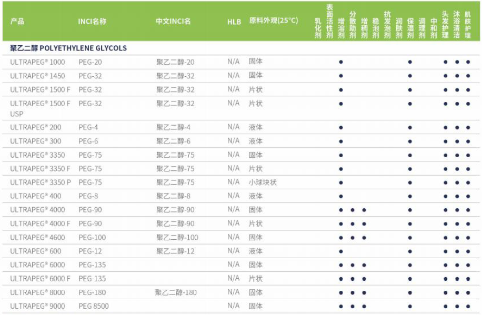Click the 润肤剂 vertical header
This screenshot has height=315, width=482.
pyautogui.click(x=399, y=28)
